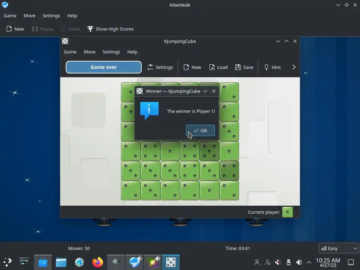The width and height of the screenshot is (360, 270).
Task: Click the dark four-dot cube in right column
Action: click(x=229, y=171)
